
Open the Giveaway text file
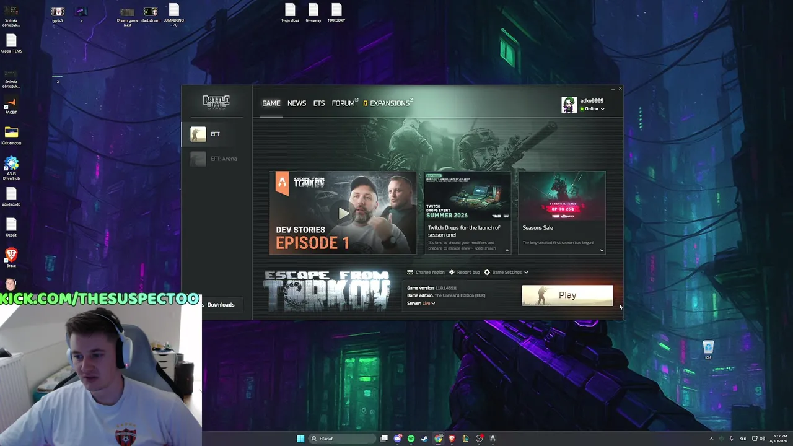tap(313, 13)
